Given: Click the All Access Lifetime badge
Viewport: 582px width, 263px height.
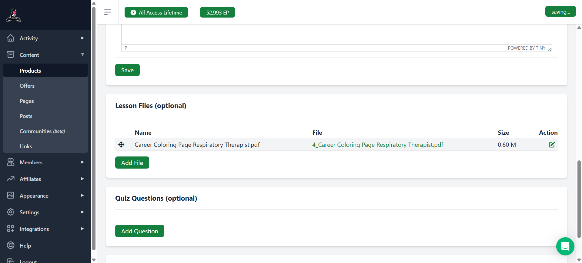Looking at the screenshot, I should [156, 12].
